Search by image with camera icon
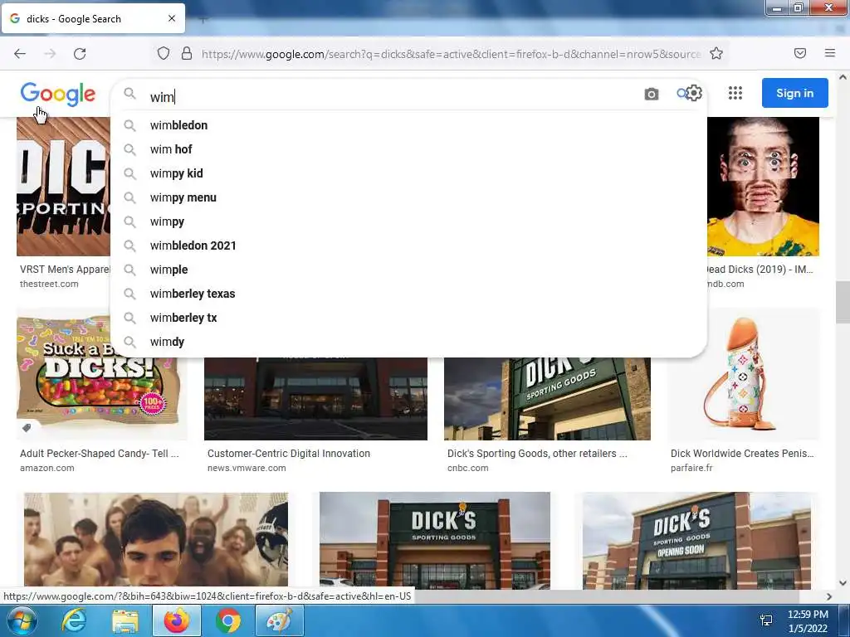Image resolution: width=850 pixels, height=637 pixels. pyautogui.click(x=652, y=95)
